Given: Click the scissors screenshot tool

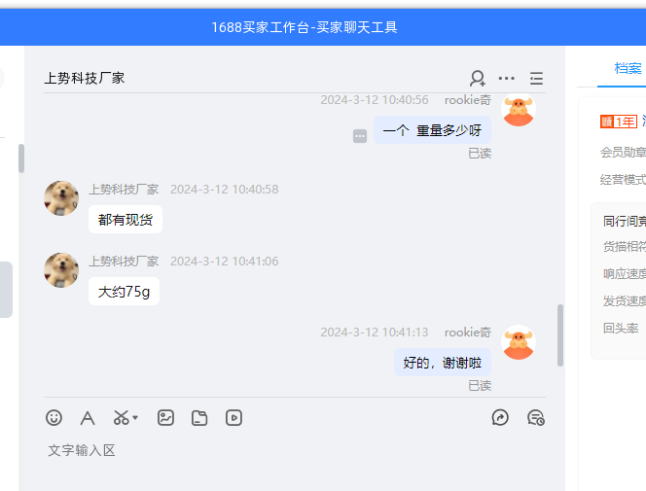Looking at the screenshot, I should point(121,418).
